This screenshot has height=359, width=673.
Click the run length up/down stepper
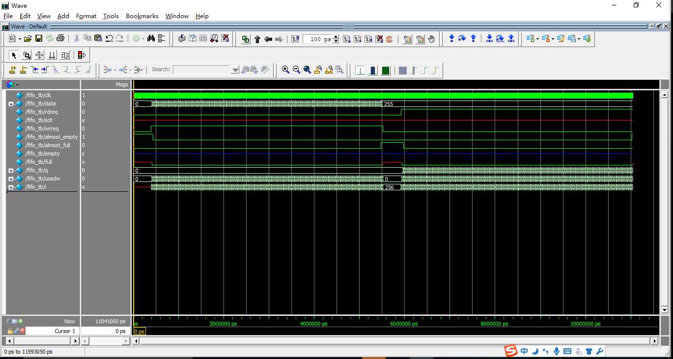click(336, 39)
